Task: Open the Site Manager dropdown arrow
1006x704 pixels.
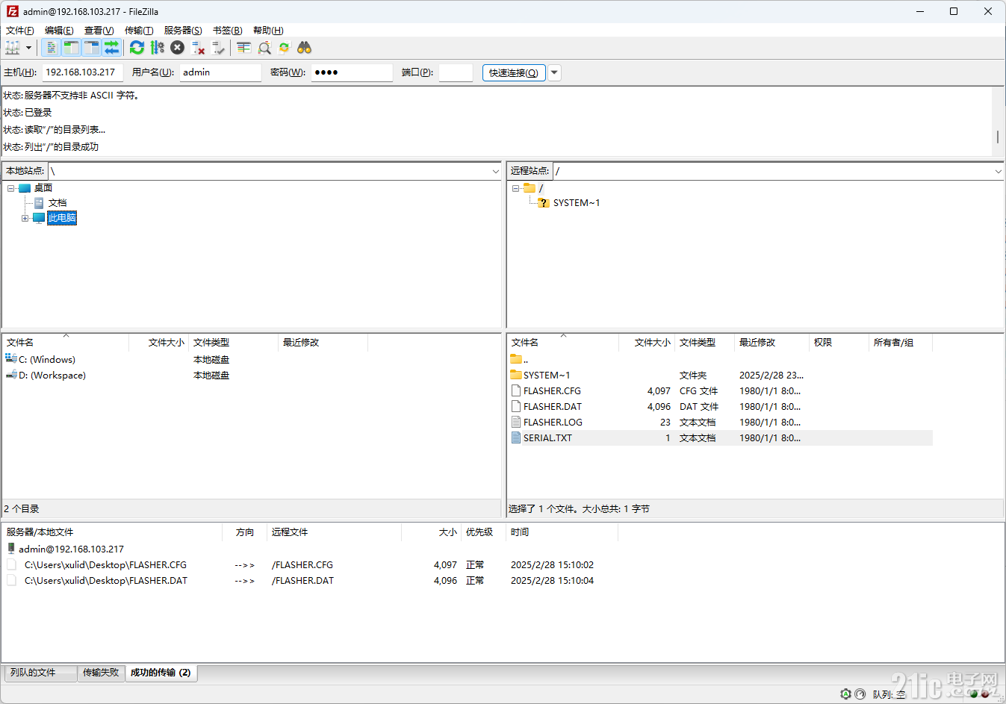Action: tap(28, 48)
